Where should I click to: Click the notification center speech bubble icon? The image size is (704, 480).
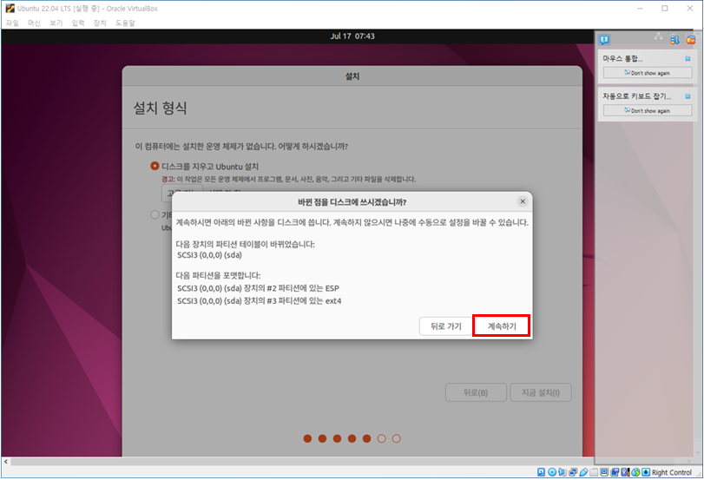click(x=604, y=40)
